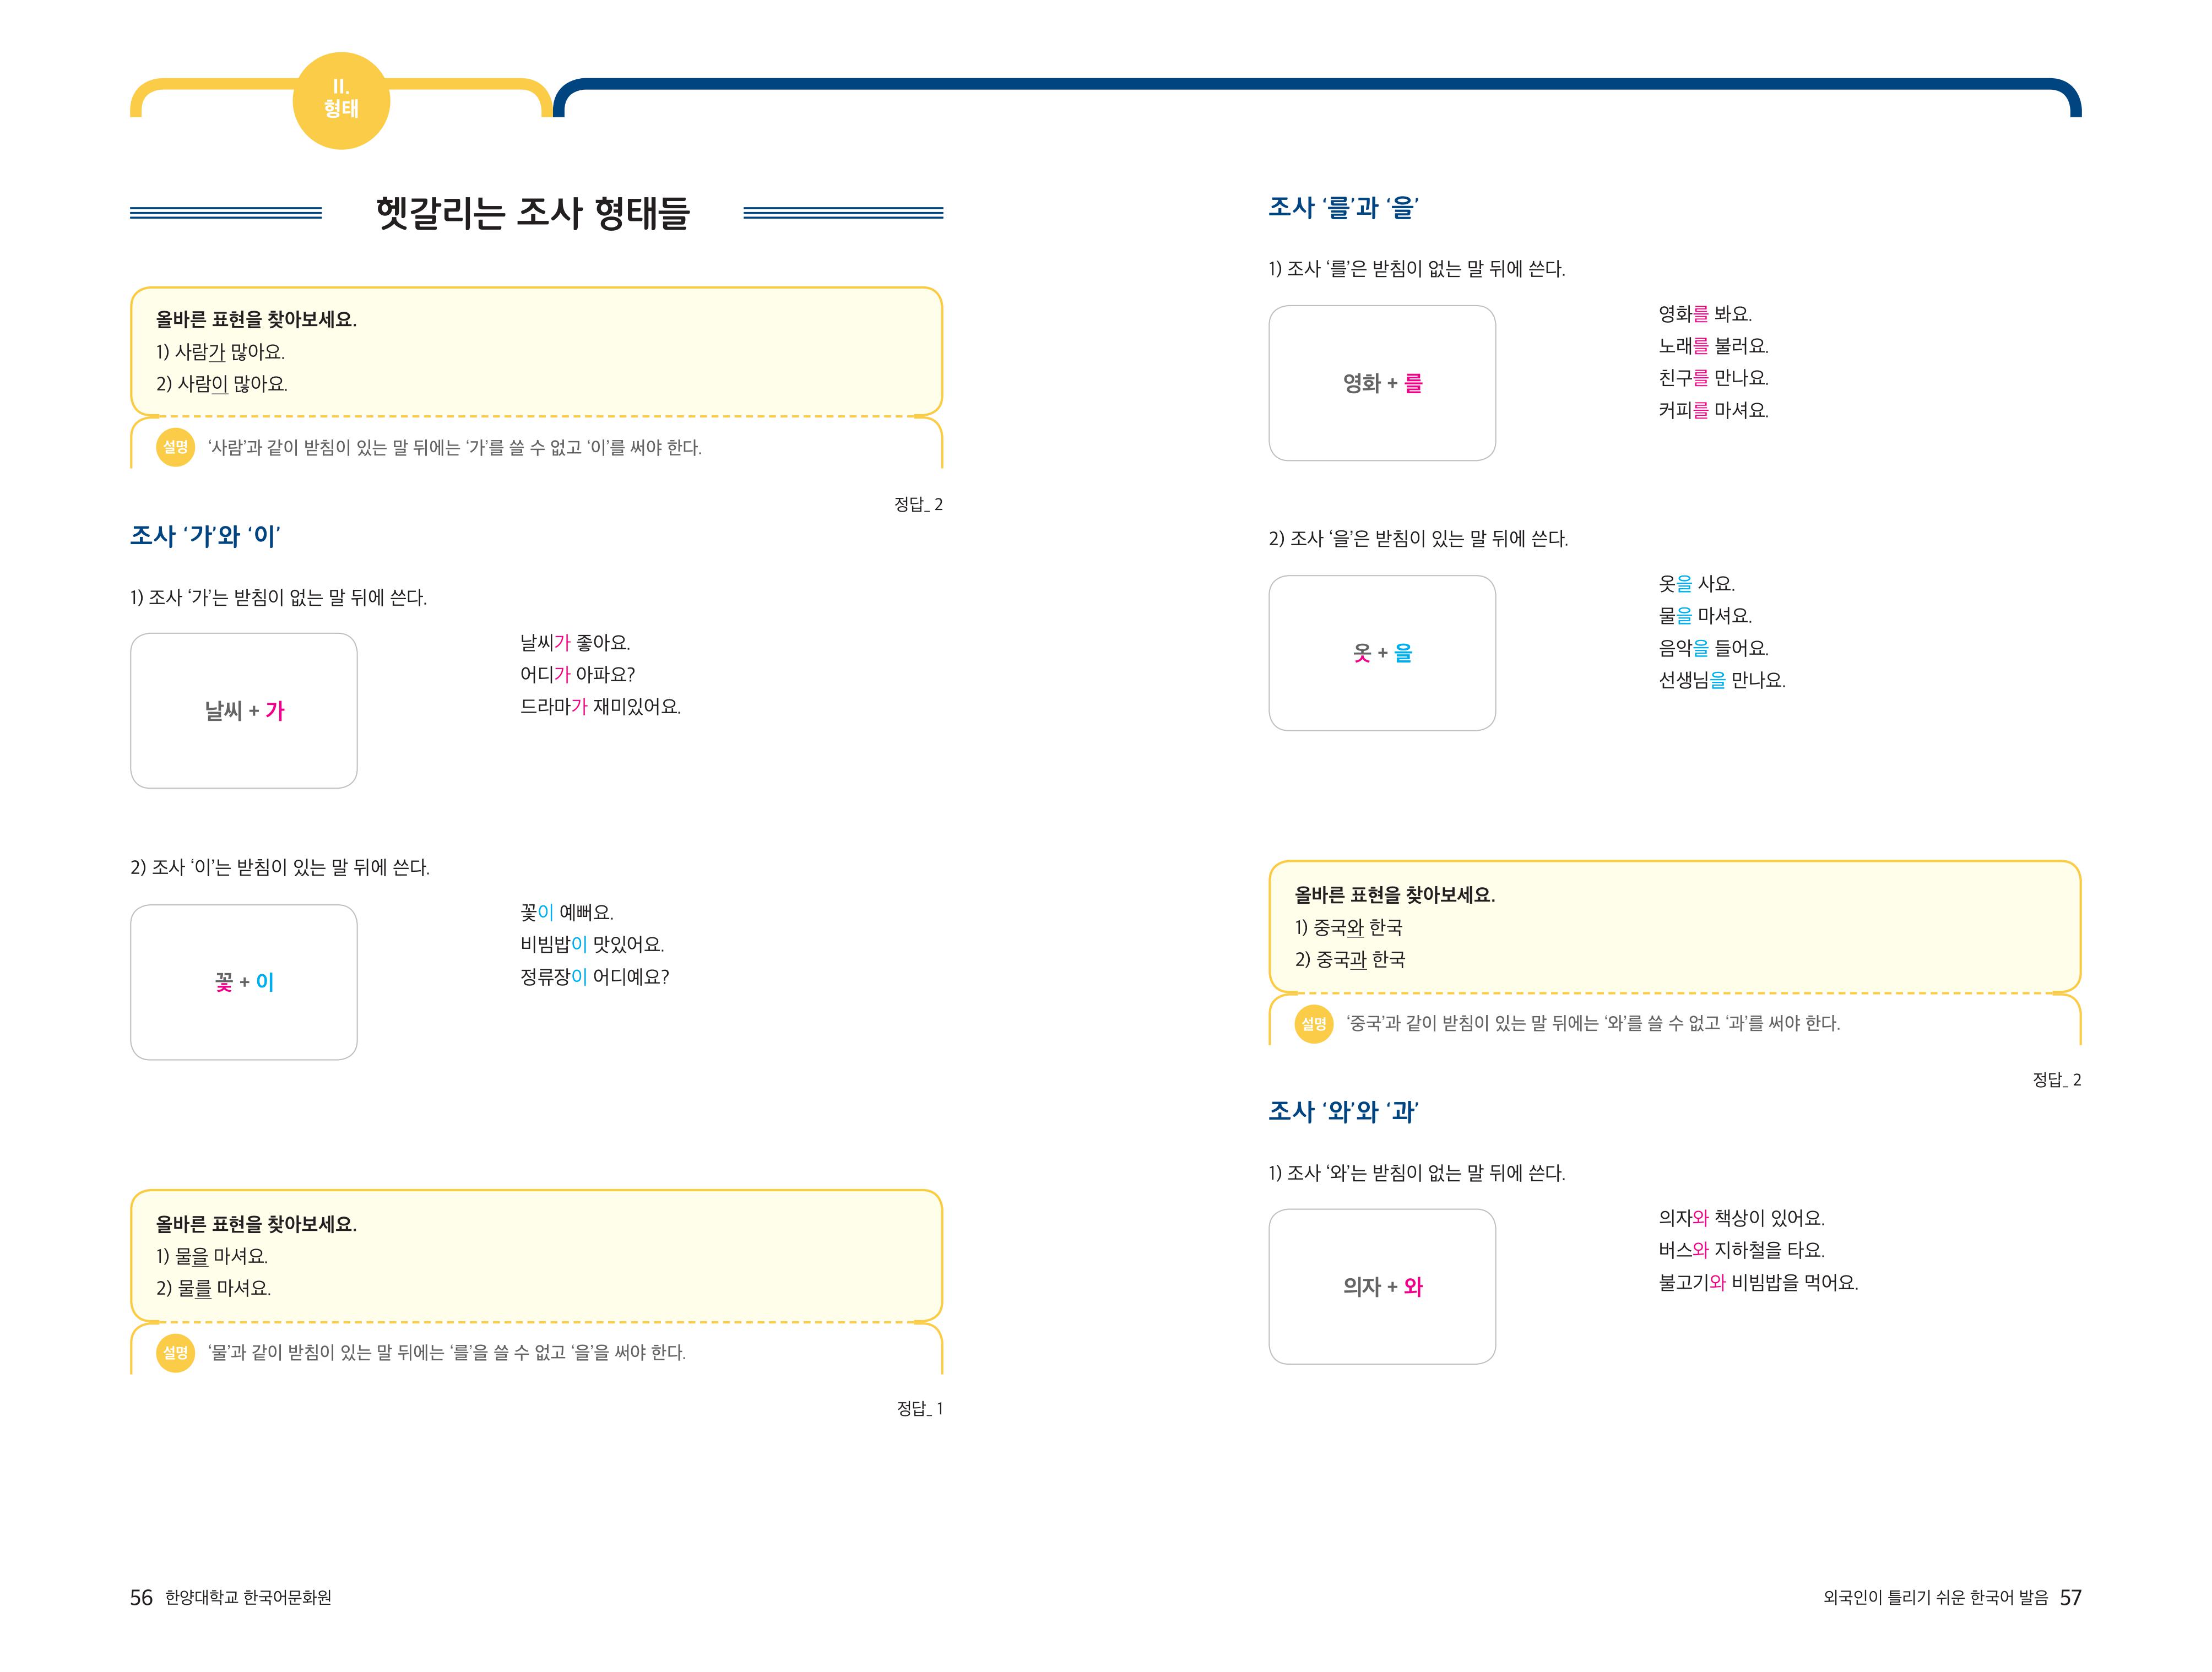Click the '꽃 + 이' example card
The image size is (2212, 1672).
tap(244, 982)
